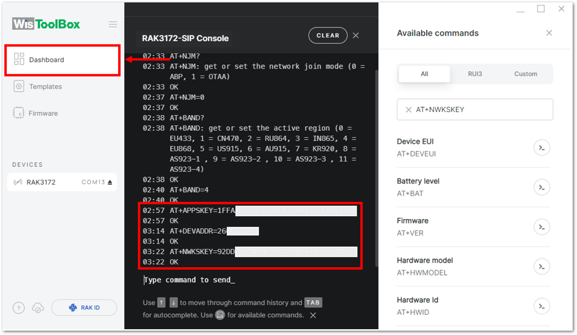Click the down arrow key hint
This screenshot has width=577, height=335.
tap(174, 303)
